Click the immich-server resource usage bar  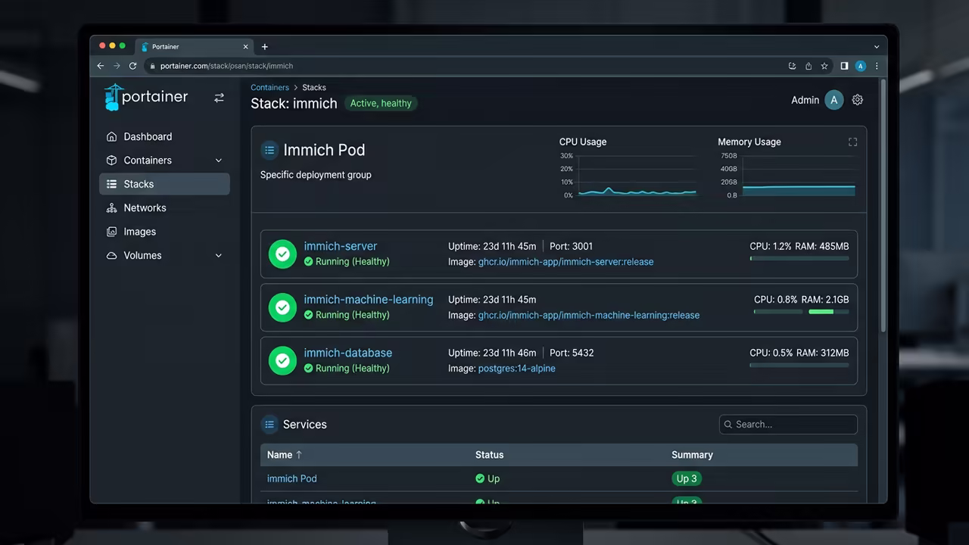coord(799,258)
